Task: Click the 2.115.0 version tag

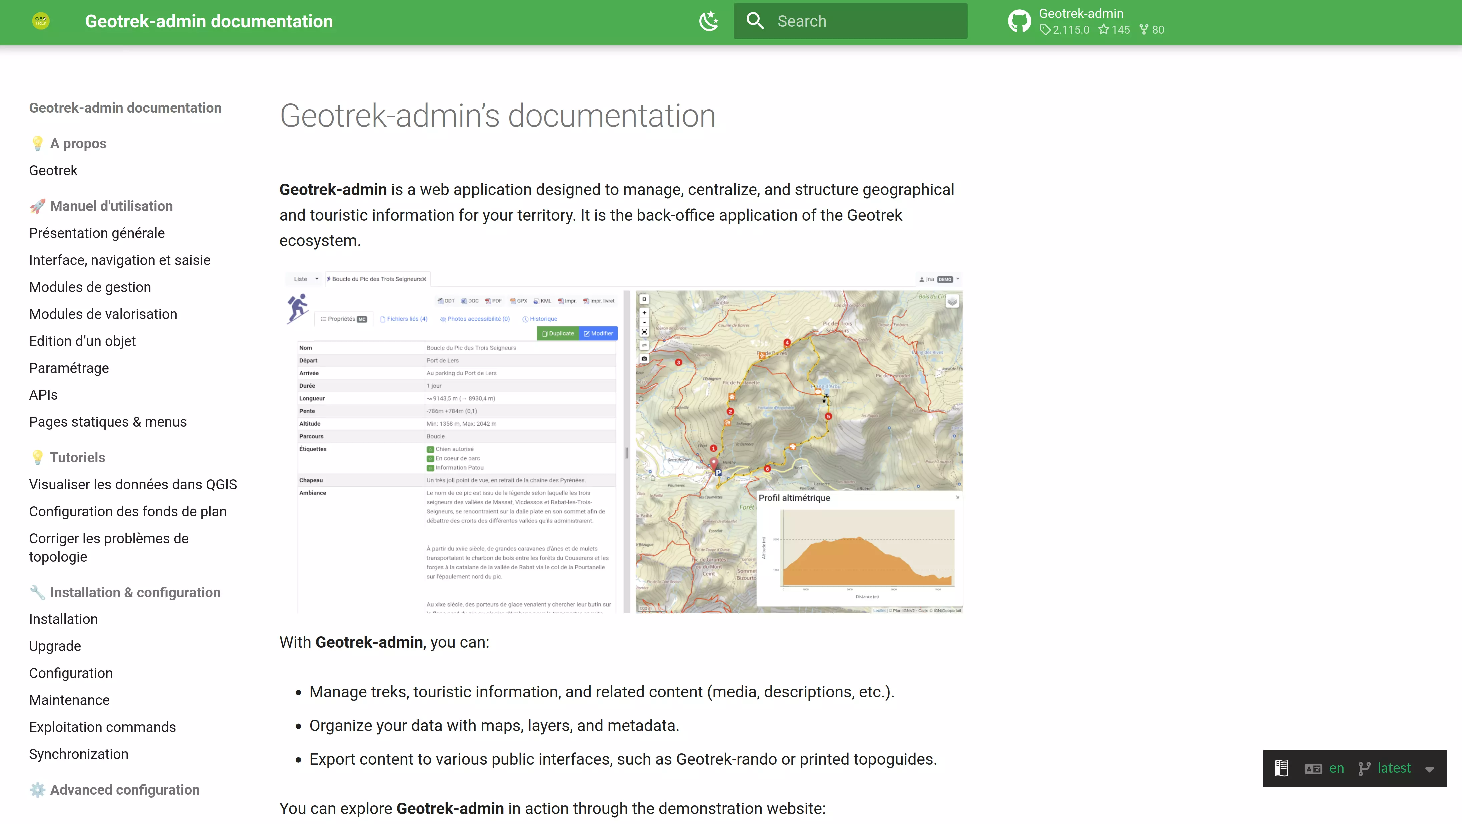Action: pyautogui.click(x=1064, y=30)
